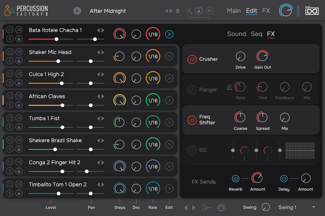
Task: Switch to the Main page tab
Action: pos(233,11)
